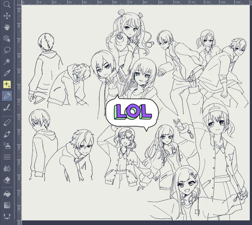
Task: Click the vertical ruler at mark 140
Action: 19,147
